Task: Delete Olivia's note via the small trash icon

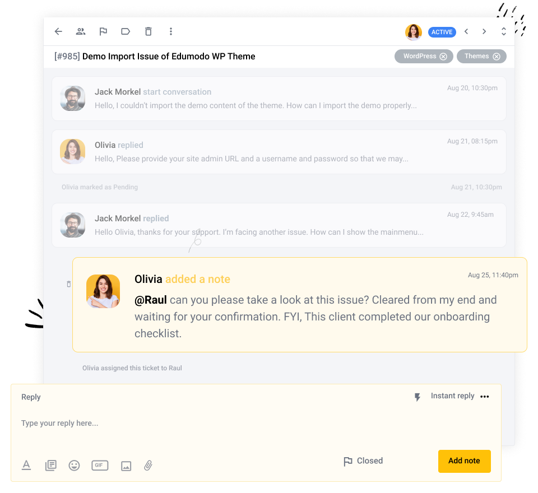Action: [x=68, y=284]
